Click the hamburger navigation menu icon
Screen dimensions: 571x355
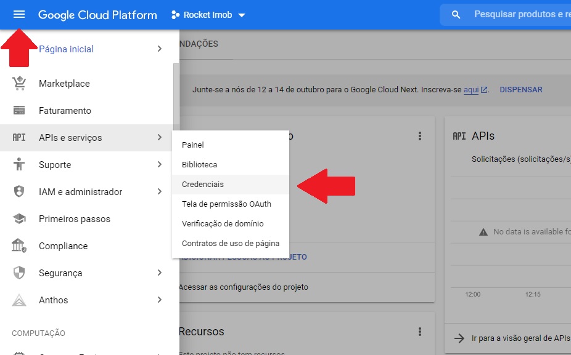click(19, 15)
